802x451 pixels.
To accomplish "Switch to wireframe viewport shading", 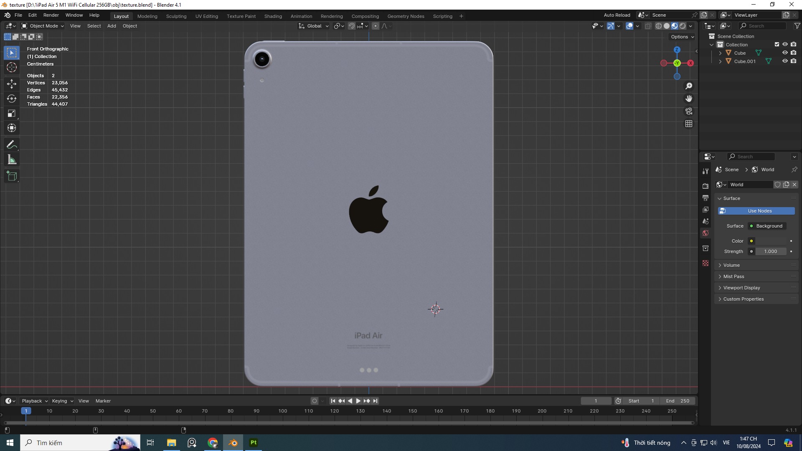I will (659, 26).
